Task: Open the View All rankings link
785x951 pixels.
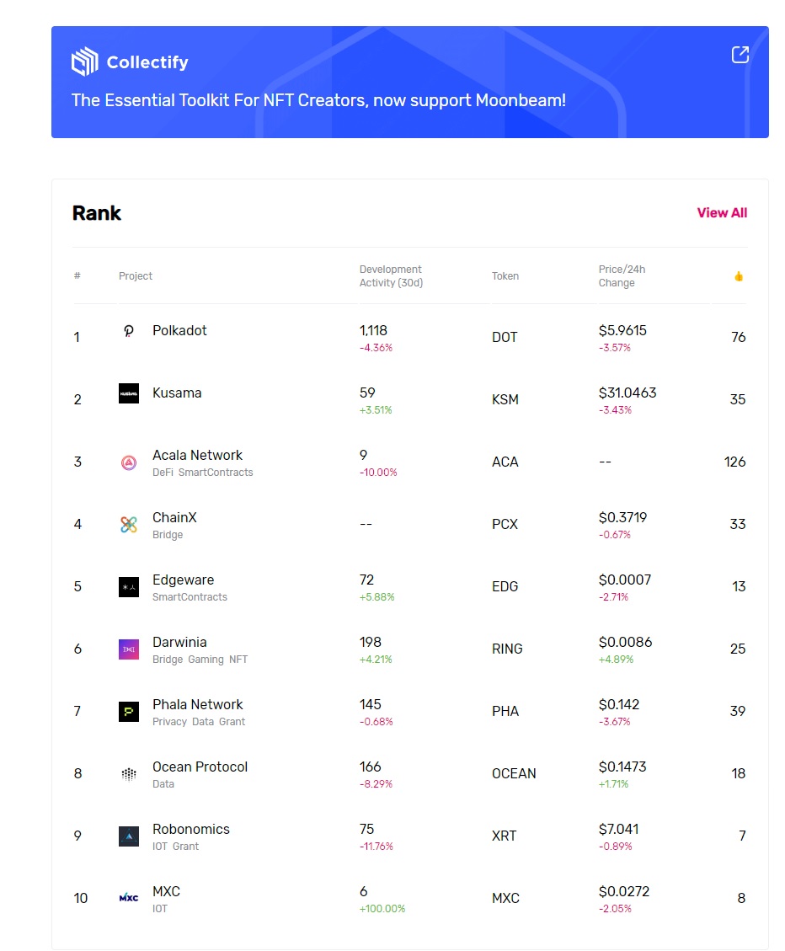Action: [x=722, y=213]
